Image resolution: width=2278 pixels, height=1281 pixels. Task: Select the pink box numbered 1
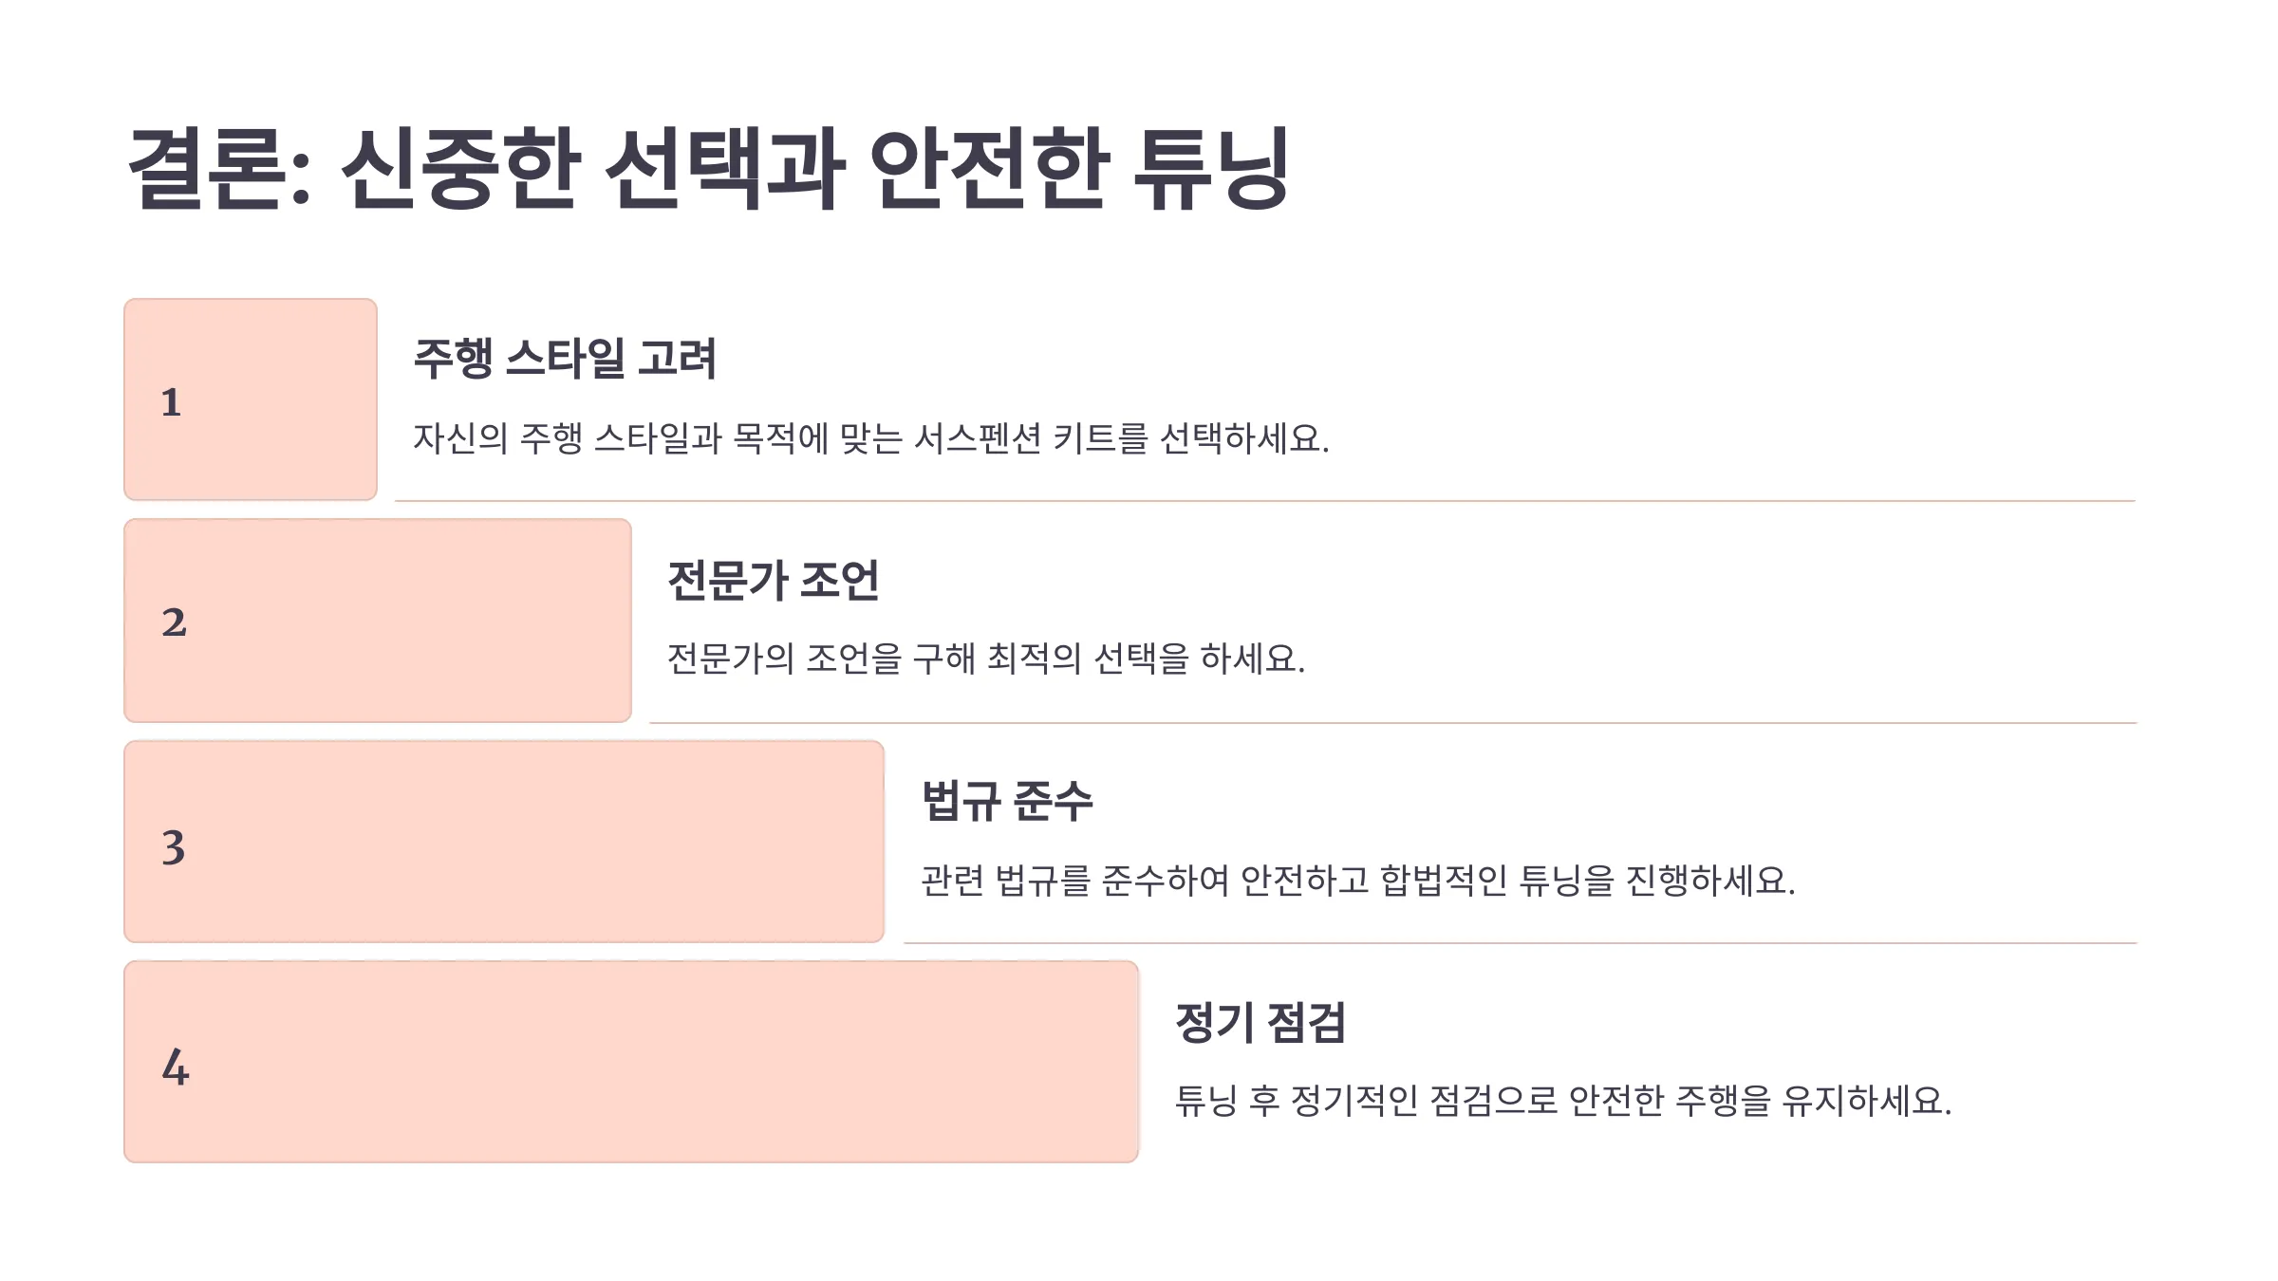click(x=251, y=399)
